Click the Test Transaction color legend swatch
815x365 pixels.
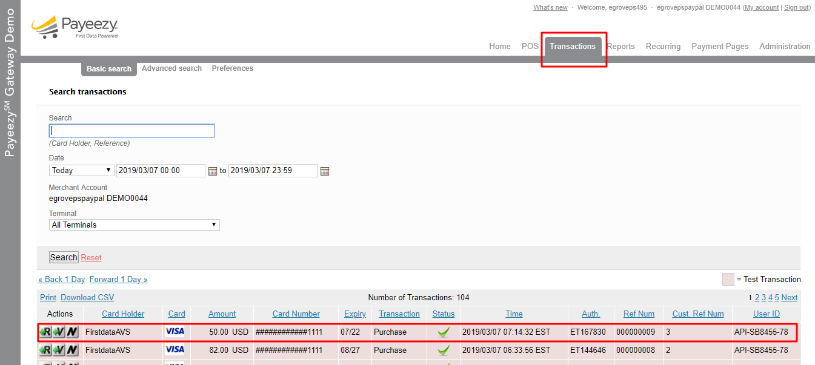(x=728, y=279)
